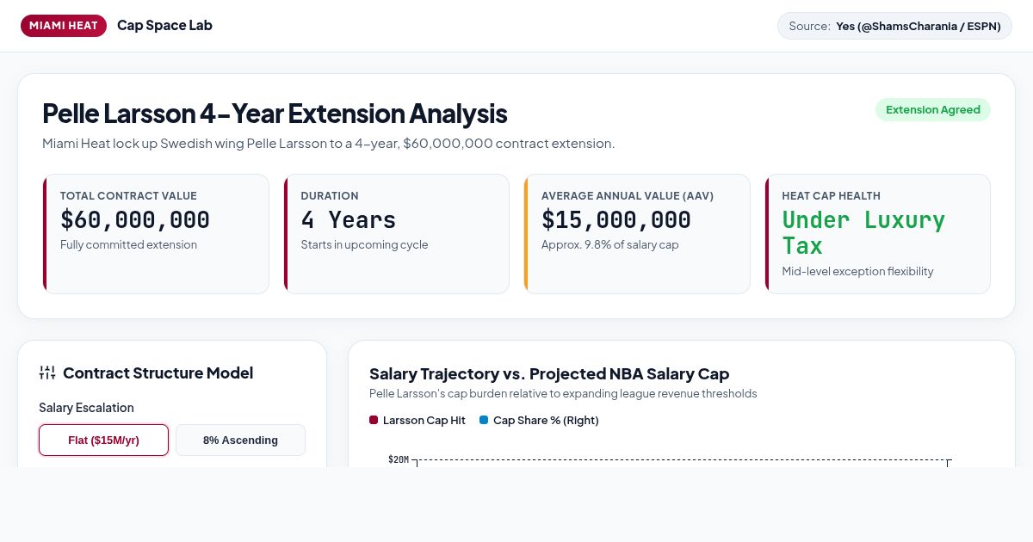Click the Cap Share % legend swatch
This screenshot has height=542, width=1033.
484,420
